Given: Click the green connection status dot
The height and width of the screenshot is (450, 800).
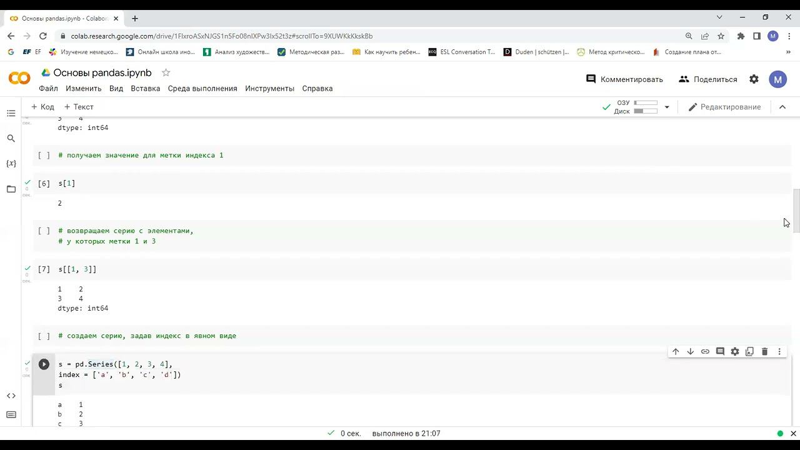Looking at the screenshot, I should [780, 433].
